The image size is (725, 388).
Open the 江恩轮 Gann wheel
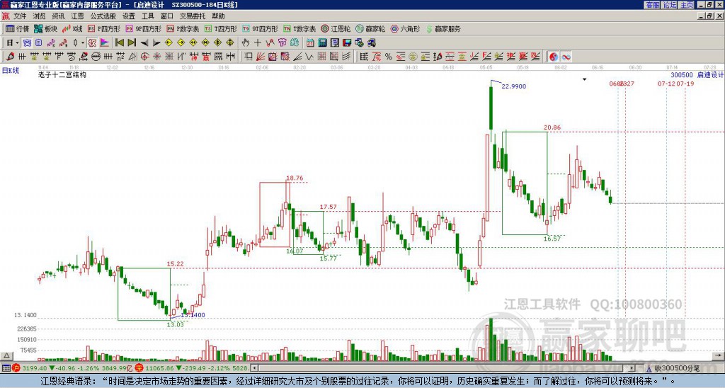pyautogui.click(x=336, y=28)
